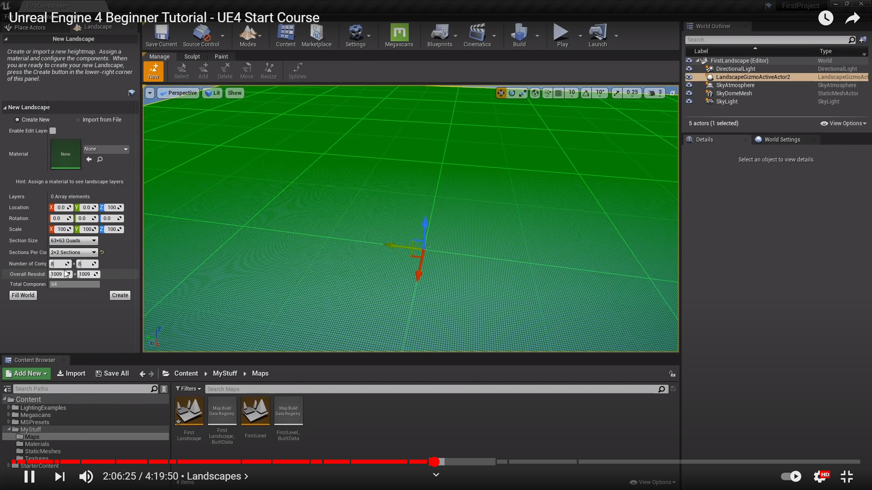The height and width of the screenshot is (490, 872).
Task: Click the Save Current toolbar icon
Action: pos(161,35)
